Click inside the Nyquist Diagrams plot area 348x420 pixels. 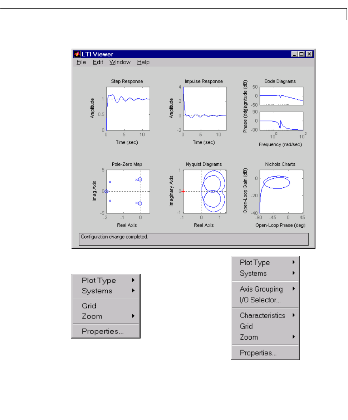(x=205, y=192)
